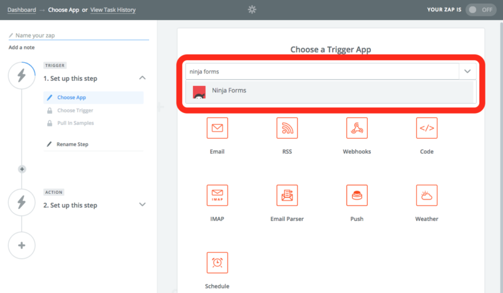The height and width of the screenshot is (293, 503).
Task: Select Ninja Forms from search results
Action: (x=229, y=91)
